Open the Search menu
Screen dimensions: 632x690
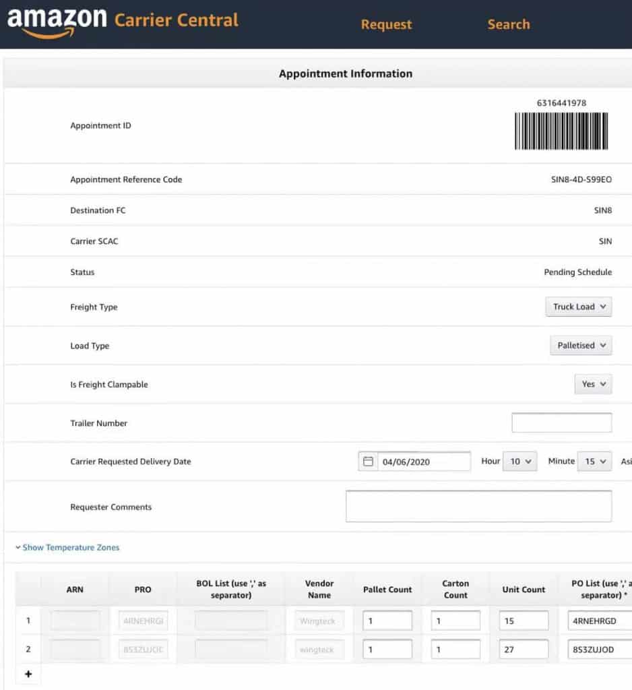[x=508, y=24]
